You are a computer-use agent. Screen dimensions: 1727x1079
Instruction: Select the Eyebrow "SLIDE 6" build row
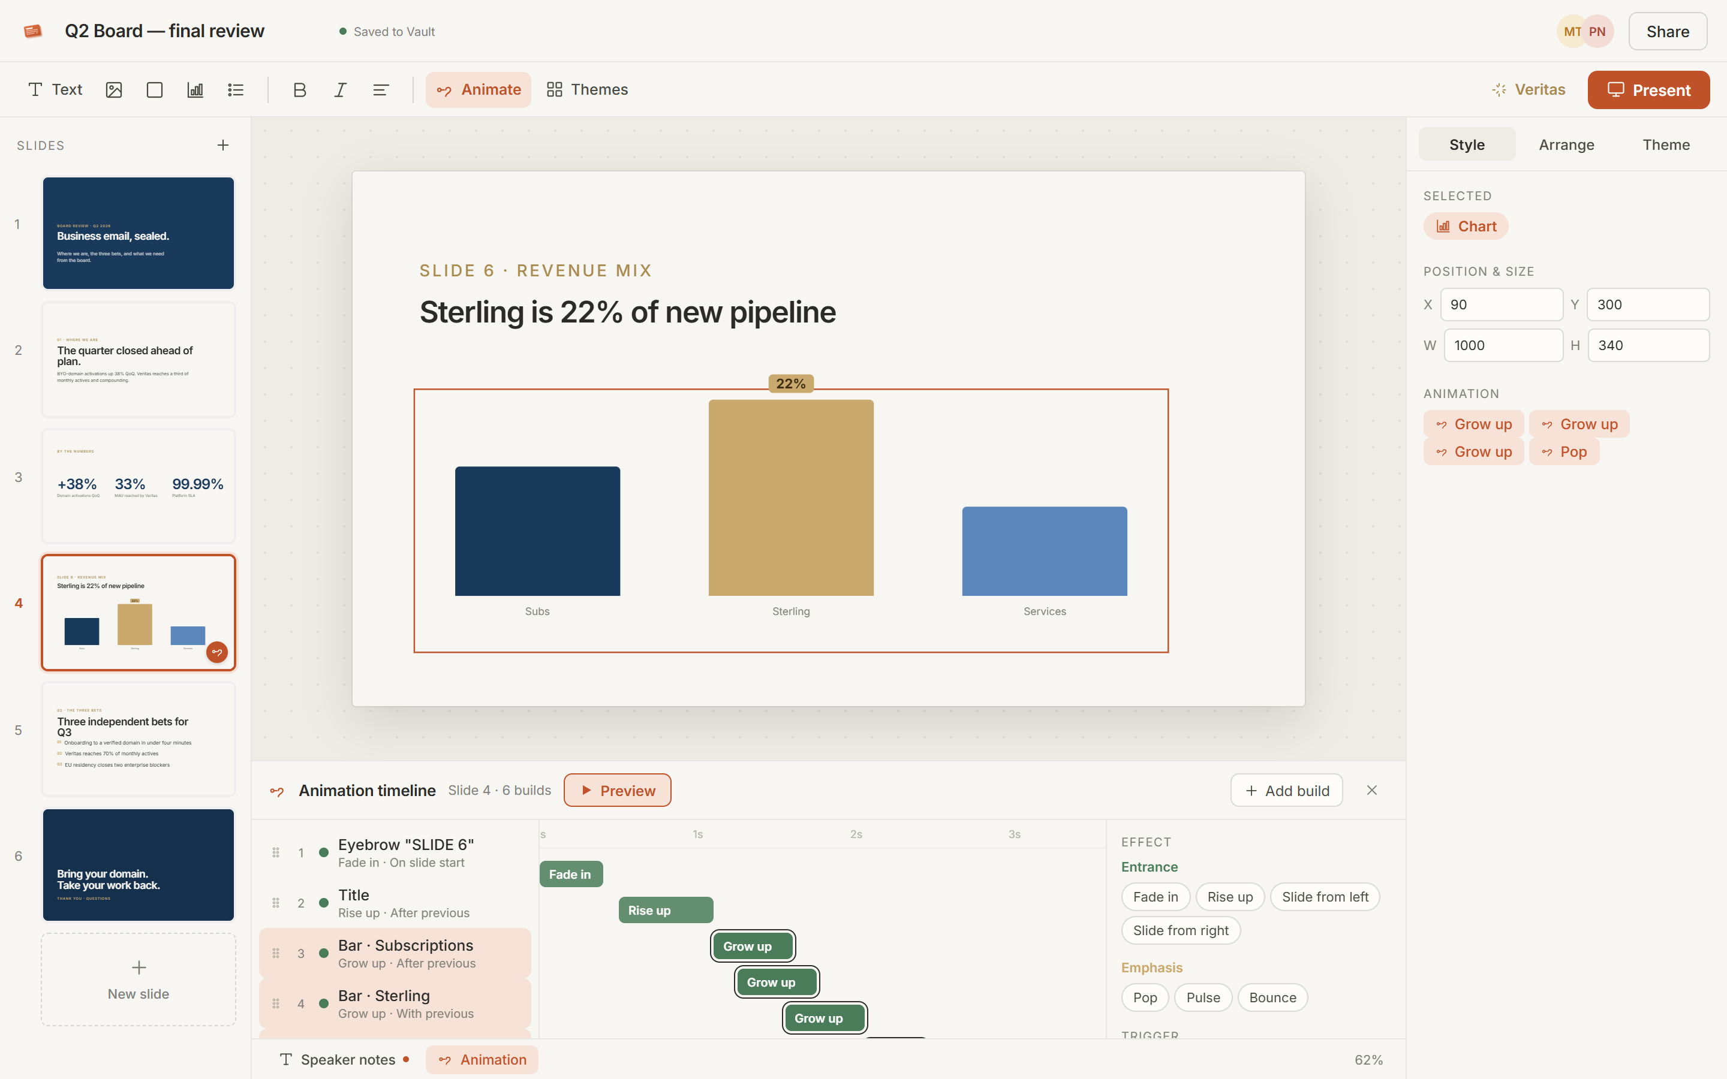(395, 853)
